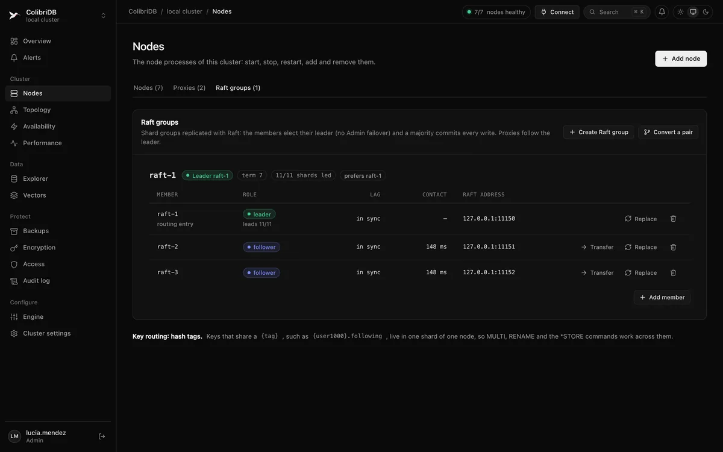Delete member raft-3 trash icon
The image size is (723, 452).
coord(674,273)
